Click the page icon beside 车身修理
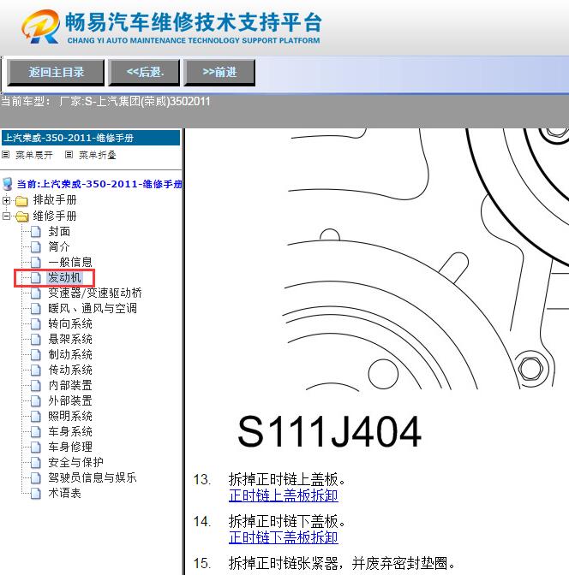 point(36,448)
